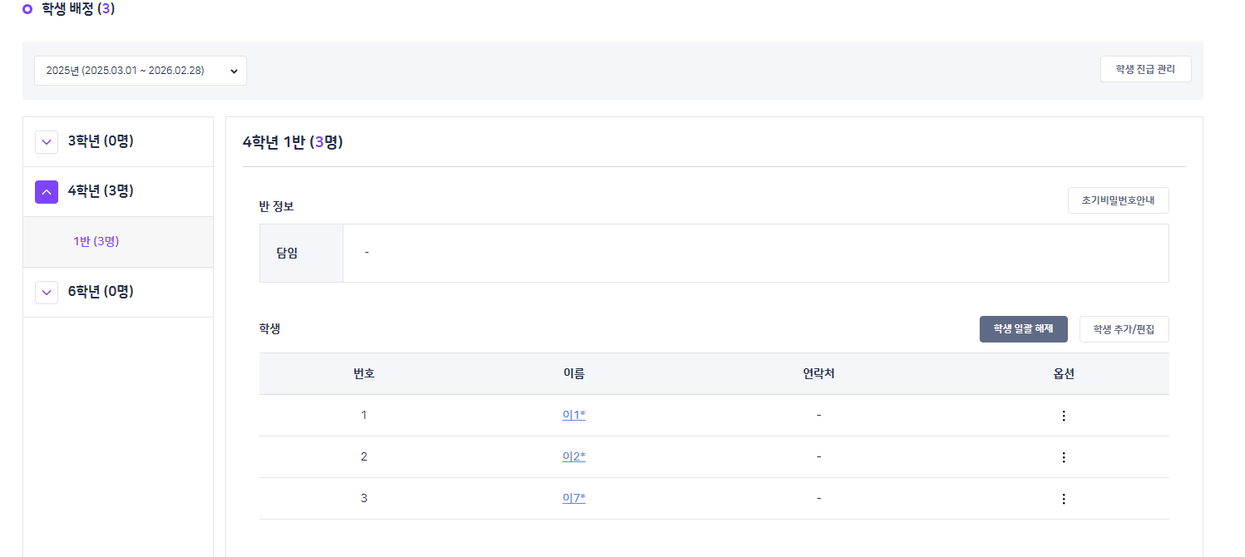Viewport: 1245px width, 557px height.
Task: Click 학생 진급 관리 button
Action: pyautogui.click(x=1145, y=70)
